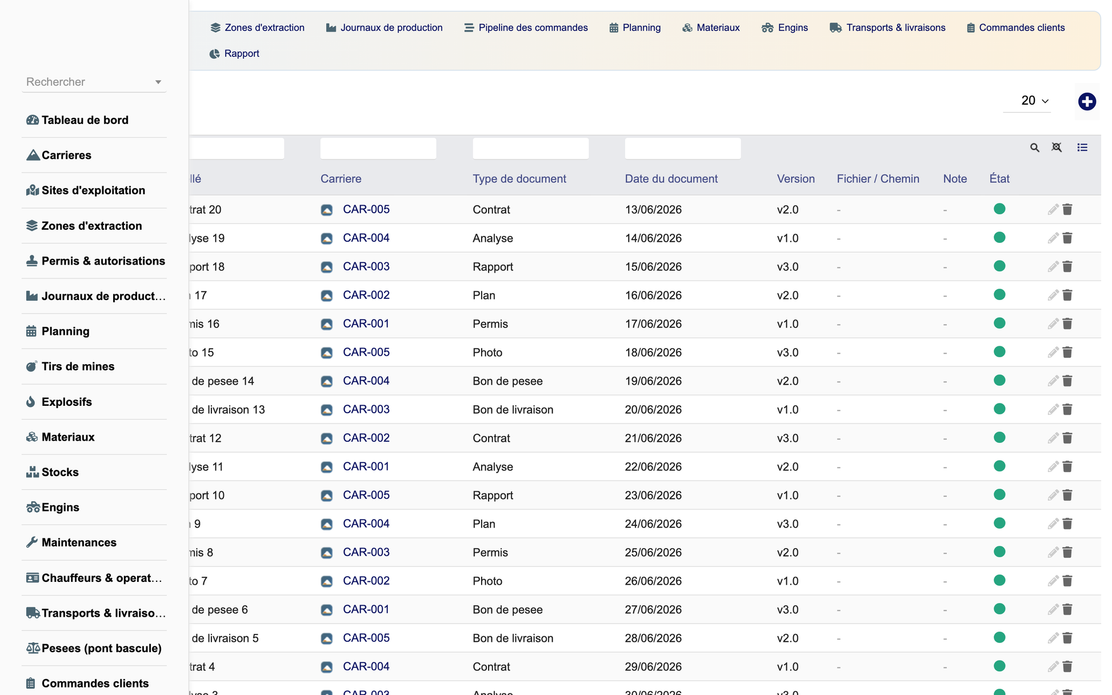Delete the row dated 13/06/2026 via trash icon
This screenshot has height=695, width=1112.
(x=1067, y=210)
